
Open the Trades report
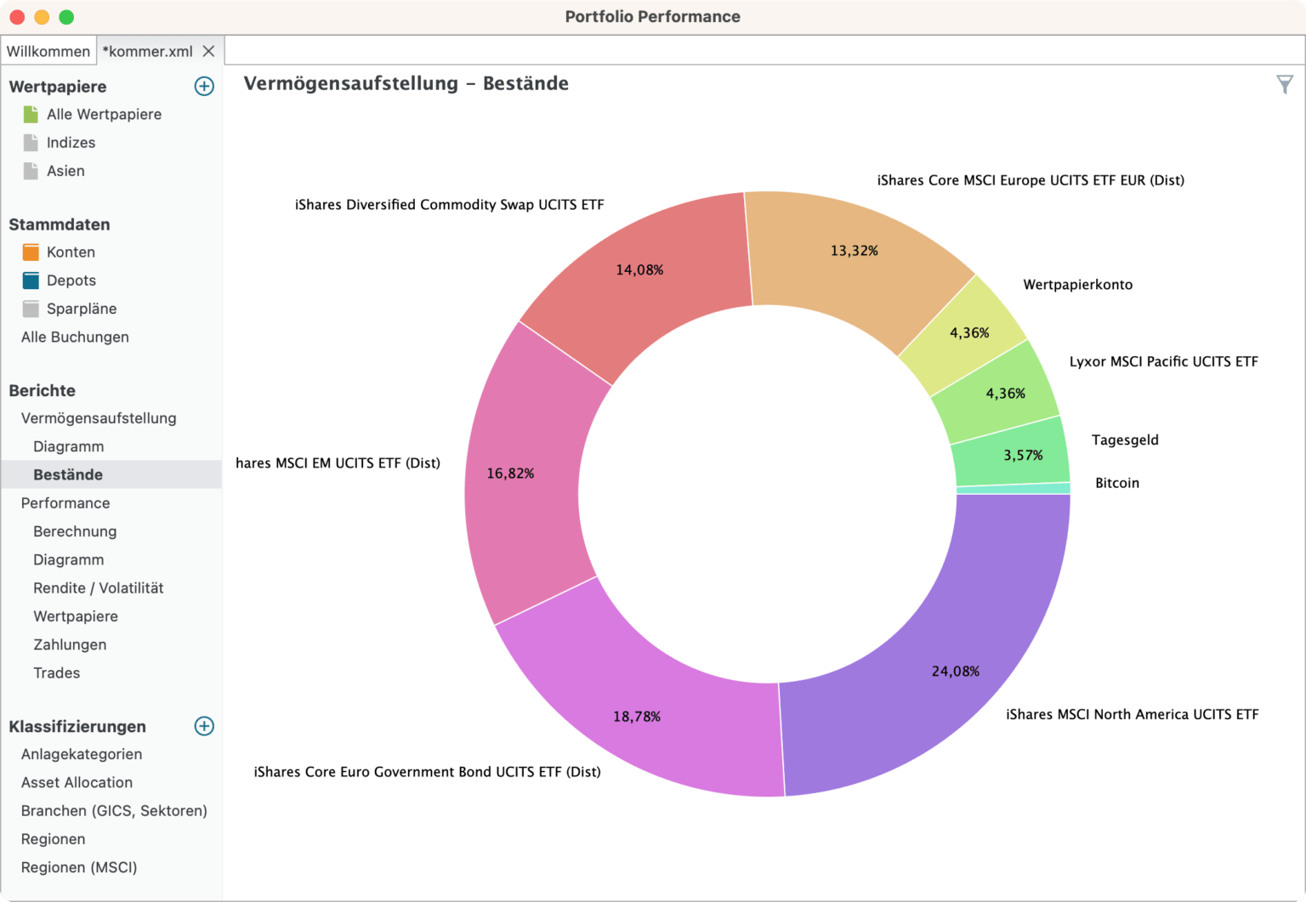57,672
